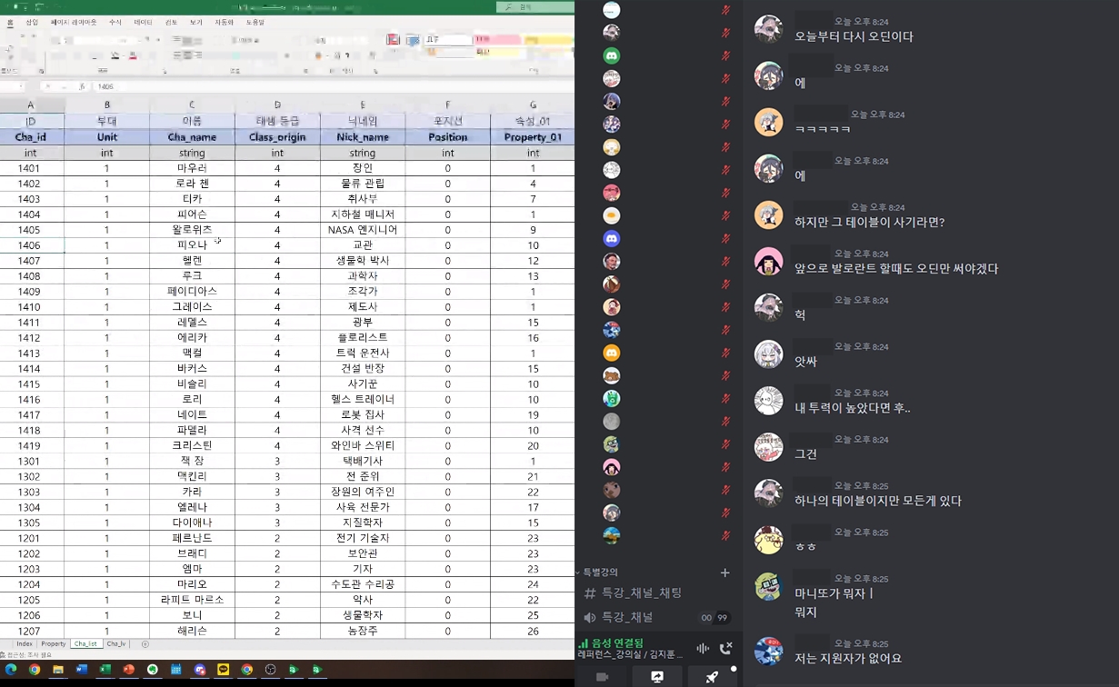Select the cell containing 수도관 수리공
Image resolution: width=1119 pixels, height=687 pixels.
(363, 585)
